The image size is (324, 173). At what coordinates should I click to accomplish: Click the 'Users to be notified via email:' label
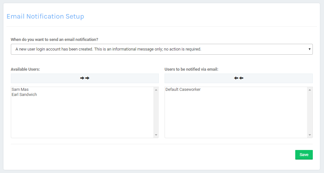pos(191,69)
